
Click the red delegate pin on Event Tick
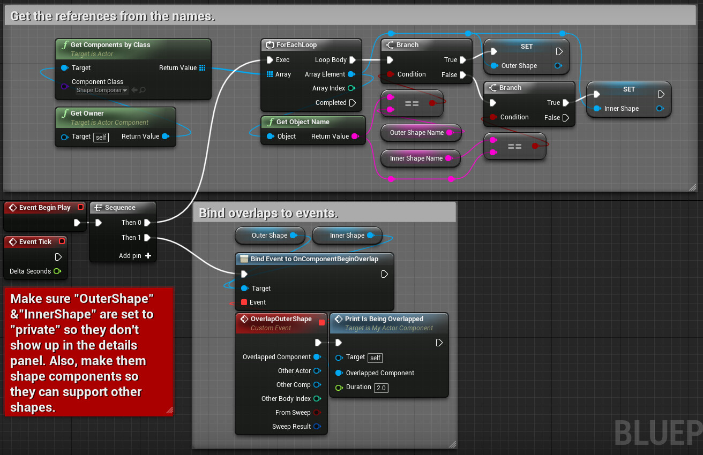point(62,241)
